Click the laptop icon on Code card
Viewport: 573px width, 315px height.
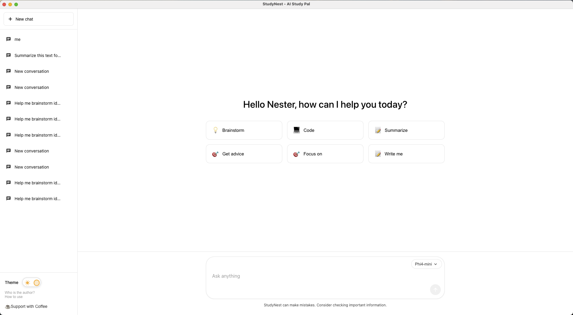(x=296, y=130)
